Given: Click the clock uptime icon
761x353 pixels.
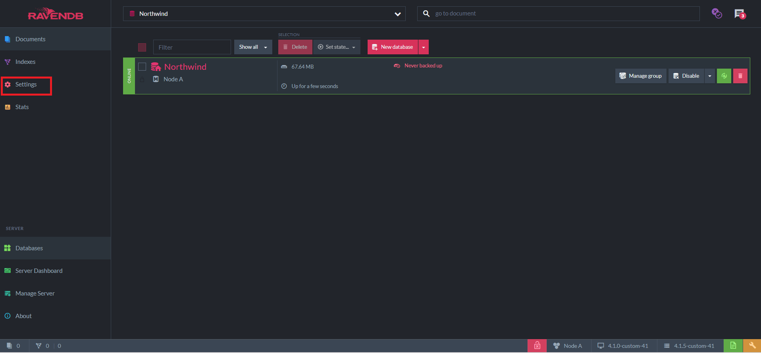Looking at the screenshot, I should tap(284, 86).
